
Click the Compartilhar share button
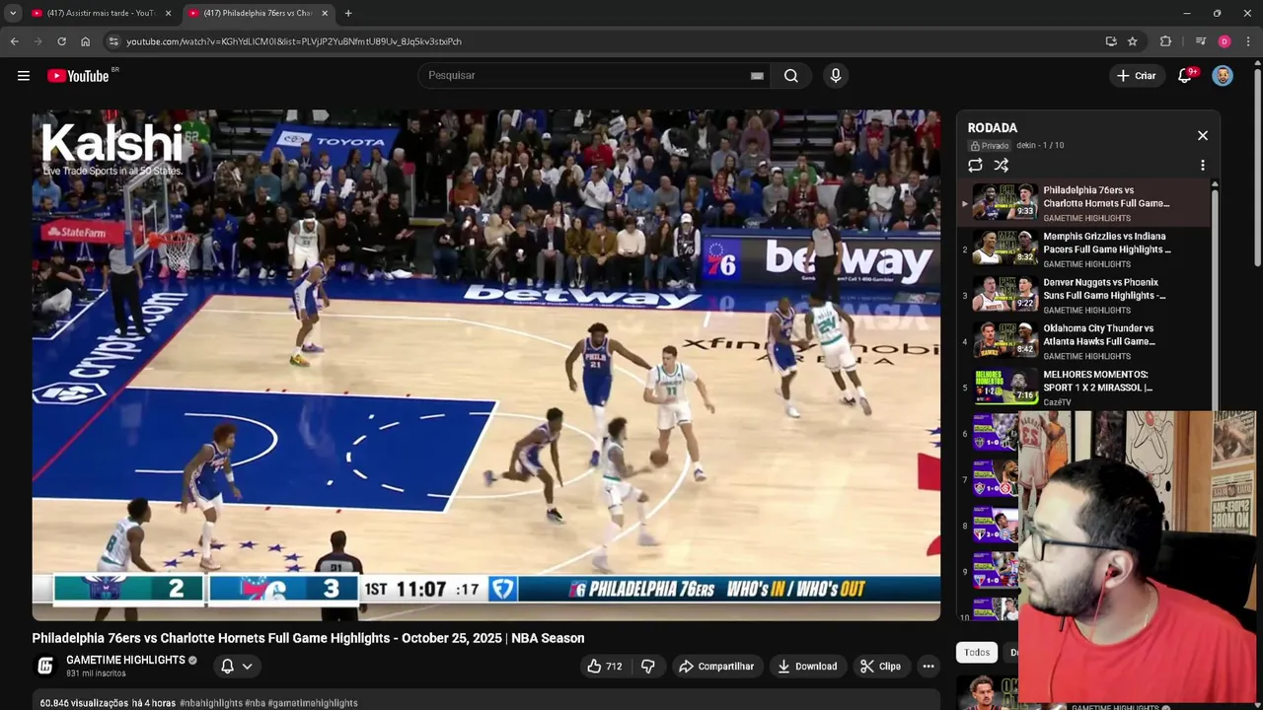pos(717,667)
